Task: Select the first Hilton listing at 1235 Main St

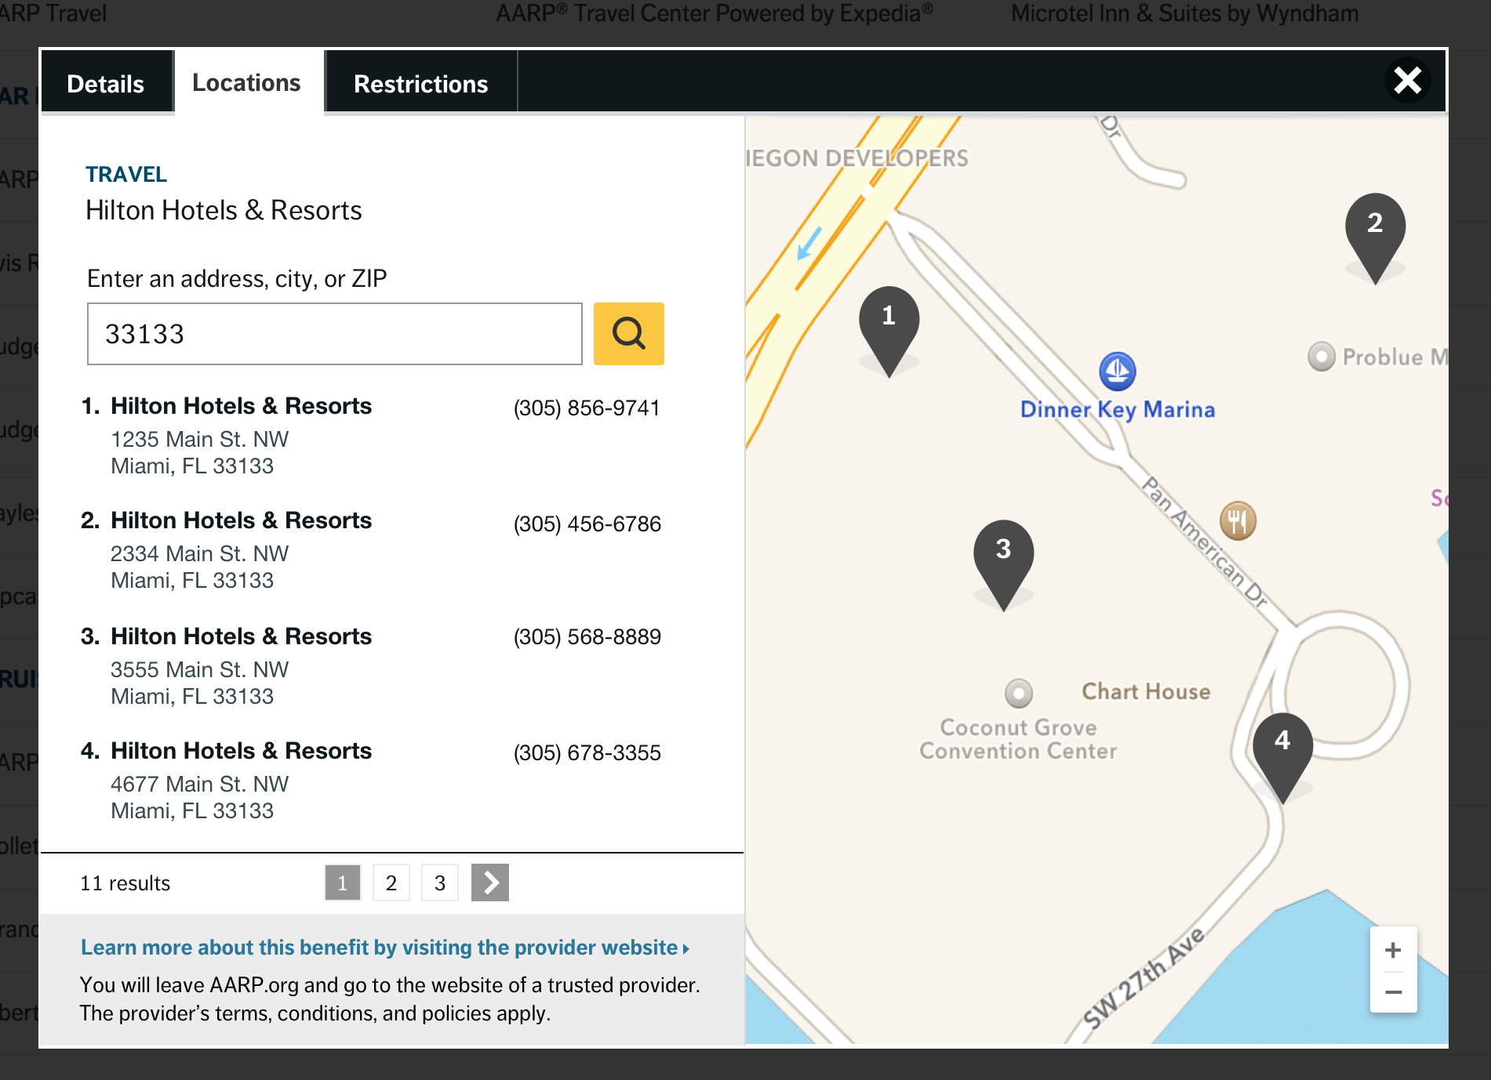Action: tap(241, 406)
